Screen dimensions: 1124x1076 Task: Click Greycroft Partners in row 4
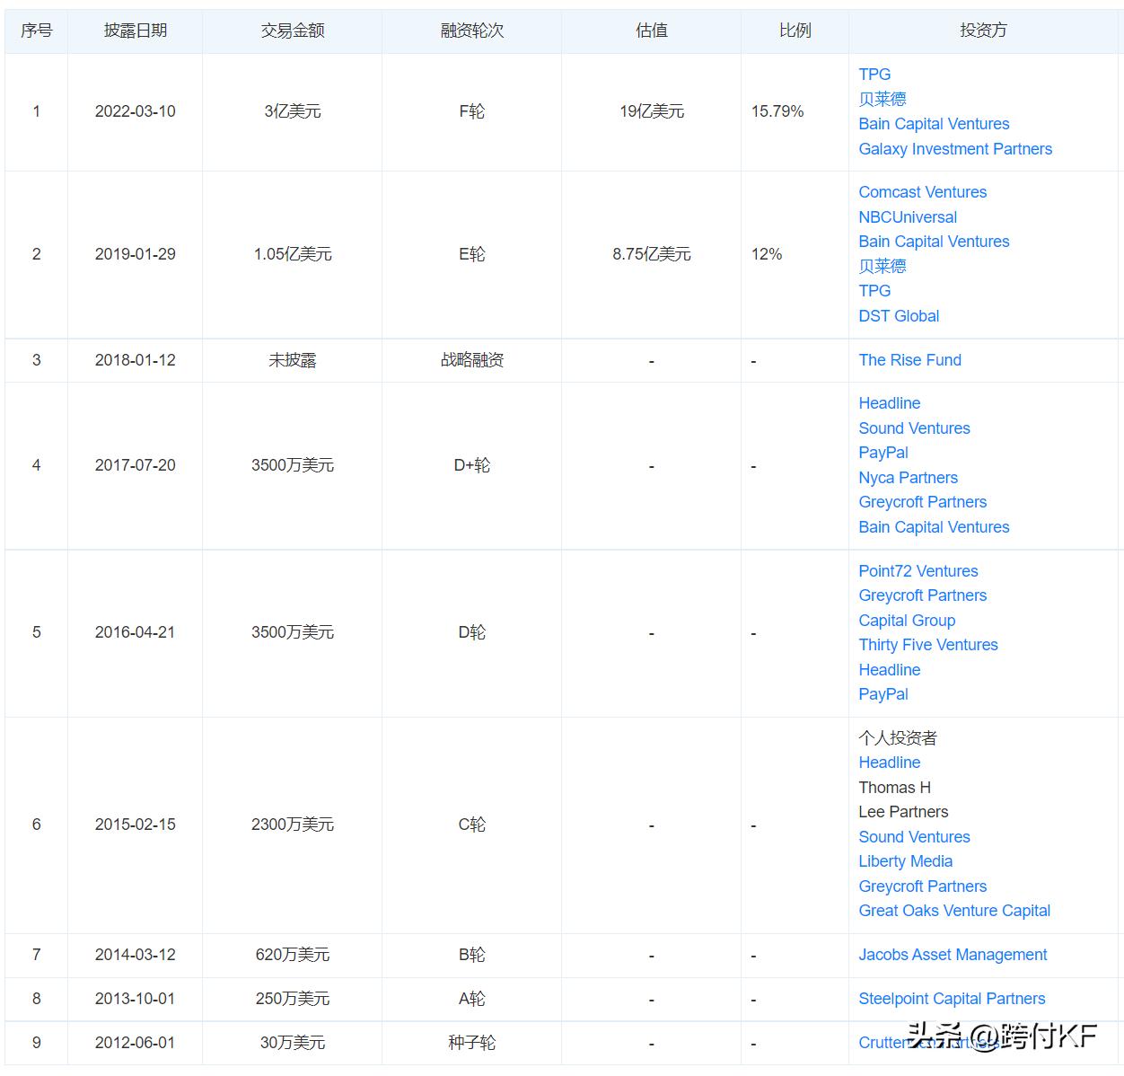[x=922, y=502]
